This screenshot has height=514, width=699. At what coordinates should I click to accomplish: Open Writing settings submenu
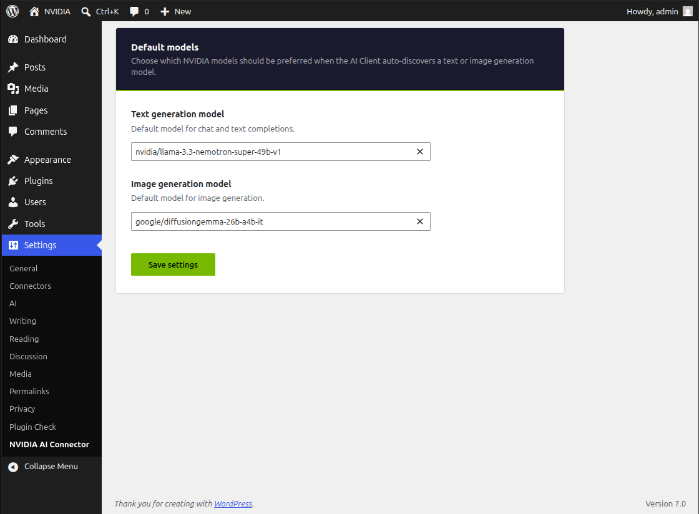click(22, 321)
